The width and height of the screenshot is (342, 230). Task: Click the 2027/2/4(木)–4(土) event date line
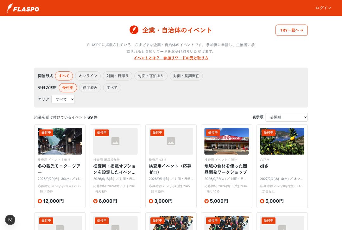282,179
